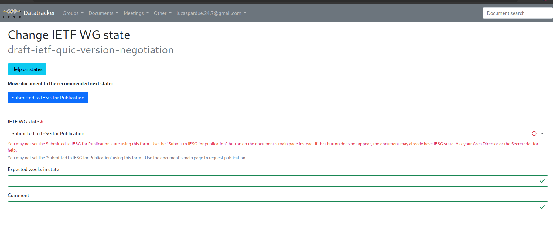This screenshot has height=225, width=553.
Task: Click green checkmark in Comment field
Action: pyautogui.click(x=542, y=207)
